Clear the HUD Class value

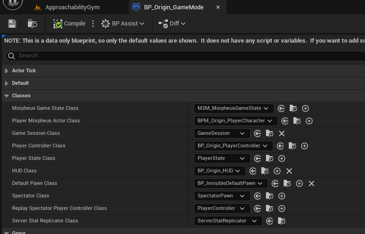point(289,171)
